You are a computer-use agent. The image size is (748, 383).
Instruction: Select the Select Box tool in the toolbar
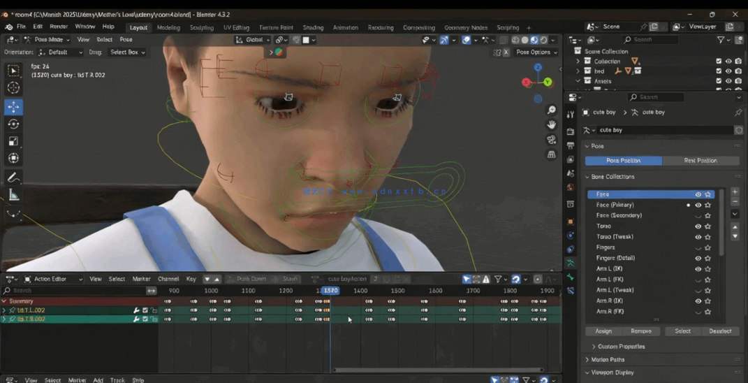[x=13, y=71]
